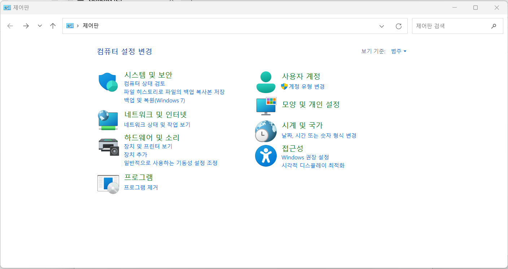Open 사용자 계정 category link
508x269 pixels.
tap(301, 76)
